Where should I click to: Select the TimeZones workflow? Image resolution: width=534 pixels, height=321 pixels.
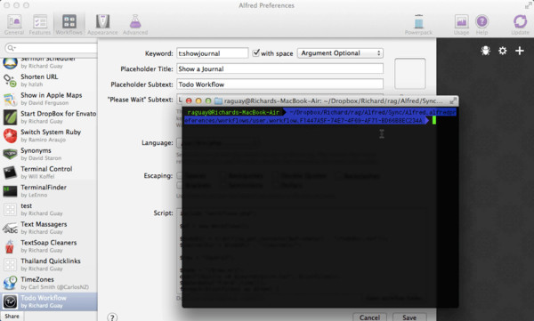click(49, 283)
